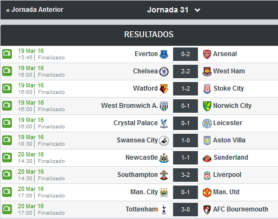Go to Jornada Anterior
Image resolution: width=278 pixels, height=219 pixels.
pyautogui.click(x=35, y=10)
